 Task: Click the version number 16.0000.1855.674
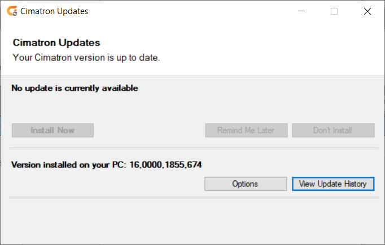tap(165, 164)
